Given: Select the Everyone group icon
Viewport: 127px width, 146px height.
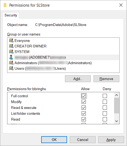Looking at the screenshot, I should coord(11,41).
